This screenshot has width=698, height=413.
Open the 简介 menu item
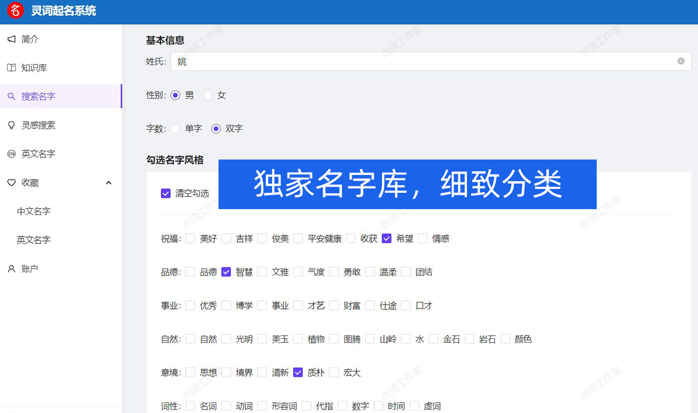(61, 39)
